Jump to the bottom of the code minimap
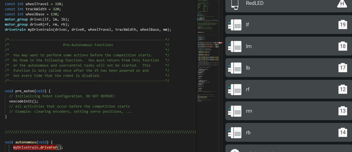This screenshot has width=352, height=152. tap(206, 101)
